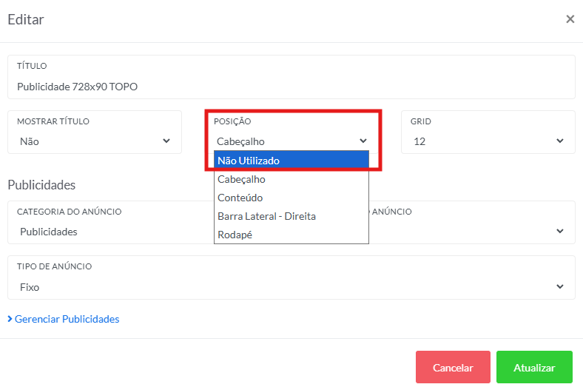Click the arrow of the partially hidden Anúncio dropdown
This screenshot has width=583, height=387.
pos(560,232)
